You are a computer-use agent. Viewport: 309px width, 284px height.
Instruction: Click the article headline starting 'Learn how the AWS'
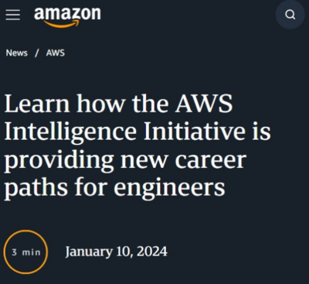(138, 145)
